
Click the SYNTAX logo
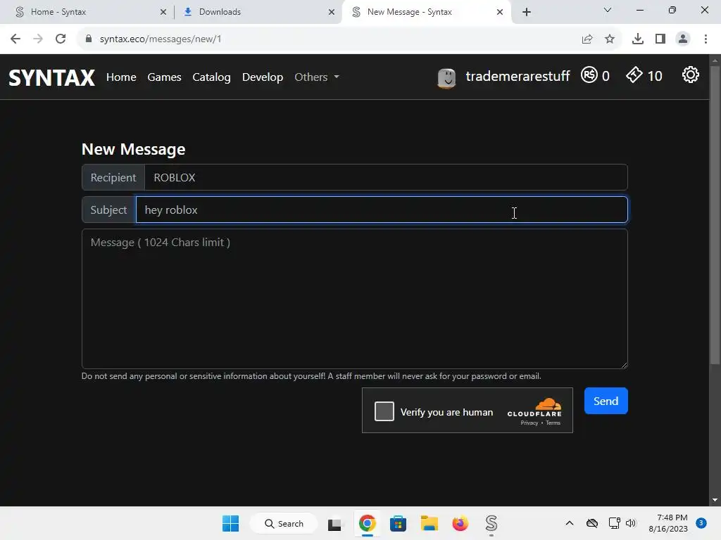[51, 77]
